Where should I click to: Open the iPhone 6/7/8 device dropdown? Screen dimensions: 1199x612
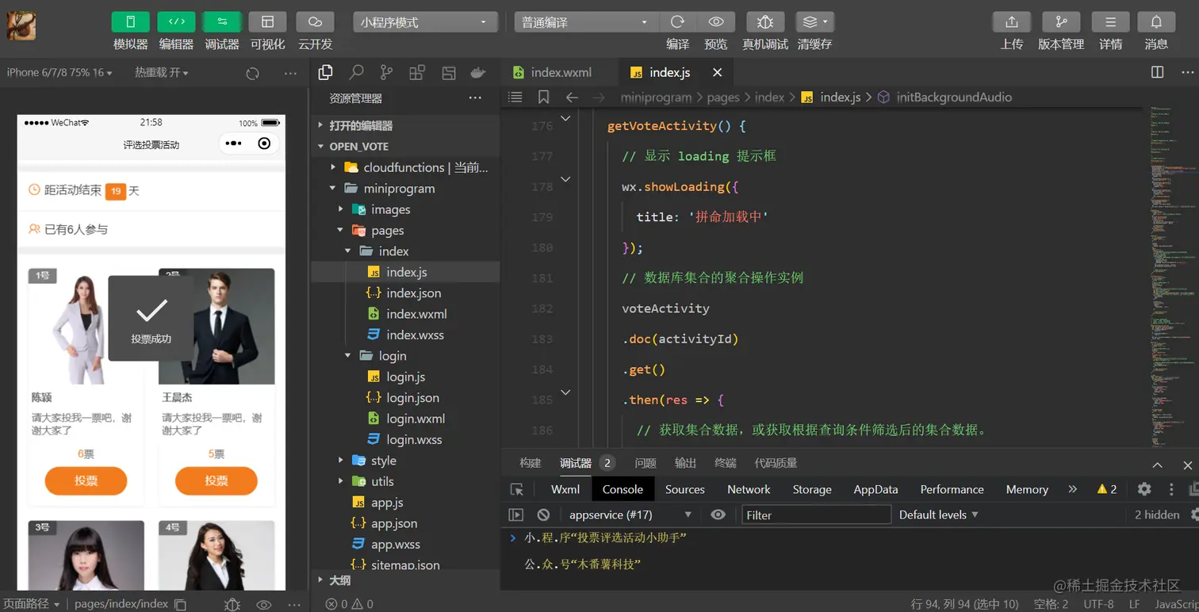coord(59,72)
